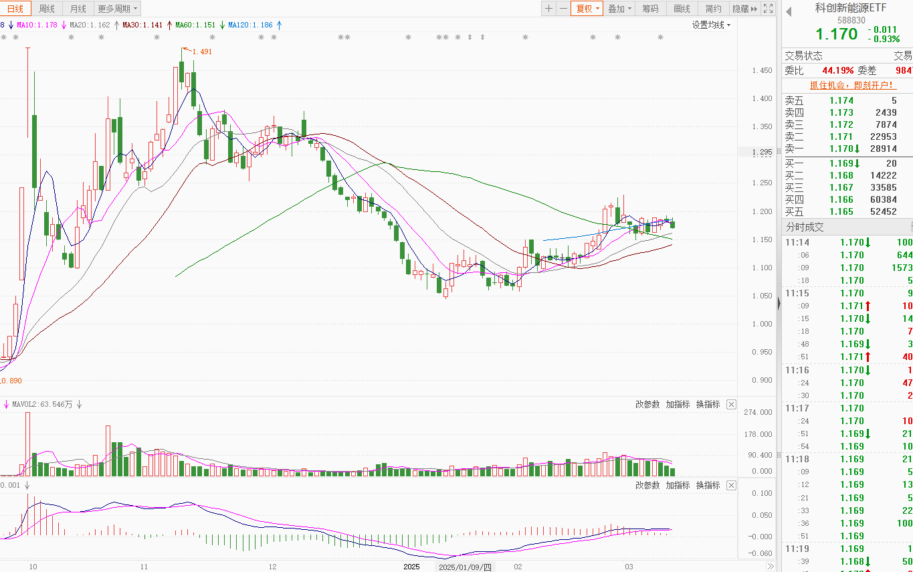Click the 11:17 tick trade row
913x572 pixels.
point(848,408)
